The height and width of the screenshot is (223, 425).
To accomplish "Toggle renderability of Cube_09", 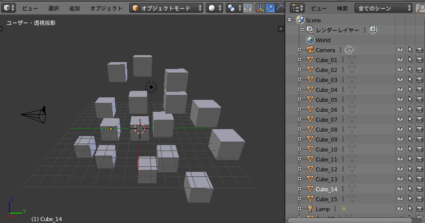I will tap(420, 139).
